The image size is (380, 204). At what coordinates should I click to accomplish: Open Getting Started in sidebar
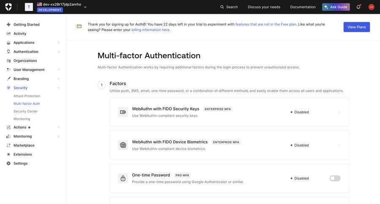click(x=27, y=24)
